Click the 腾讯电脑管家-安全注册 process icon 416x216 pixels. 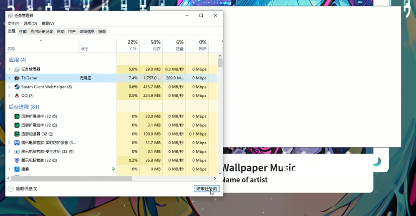(x=17, y=151)
